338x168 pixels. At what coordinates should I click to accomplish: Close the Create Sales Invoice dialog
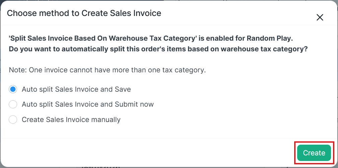pos(320,18)
